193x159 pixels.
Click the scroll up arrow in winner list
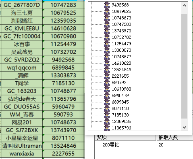(x=185, y=5)
